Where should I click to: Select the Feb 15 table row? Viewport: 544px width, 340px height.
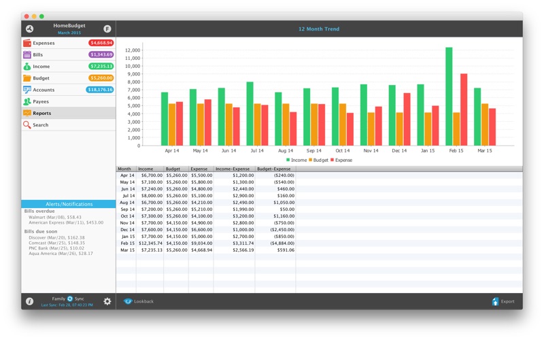[x=319, y=243]
